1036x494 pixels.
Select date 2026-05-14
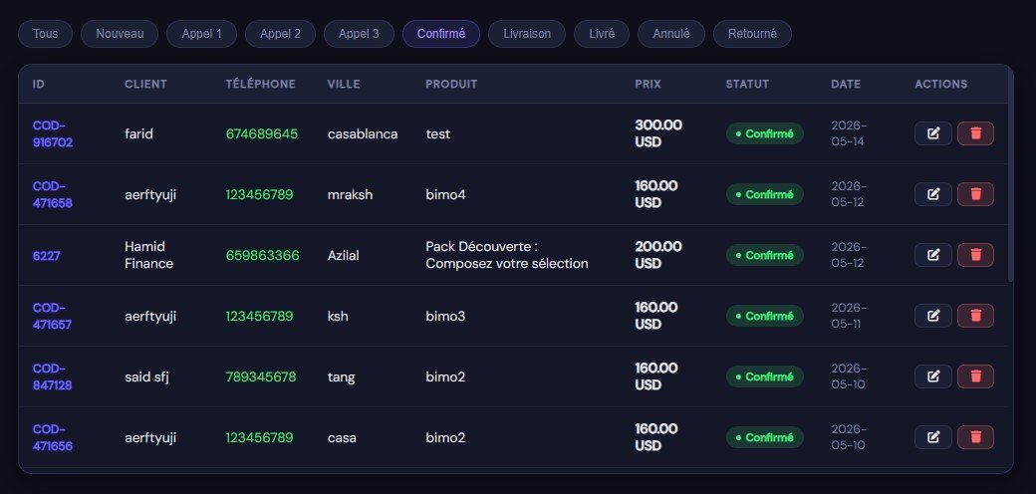pos(849,133)
